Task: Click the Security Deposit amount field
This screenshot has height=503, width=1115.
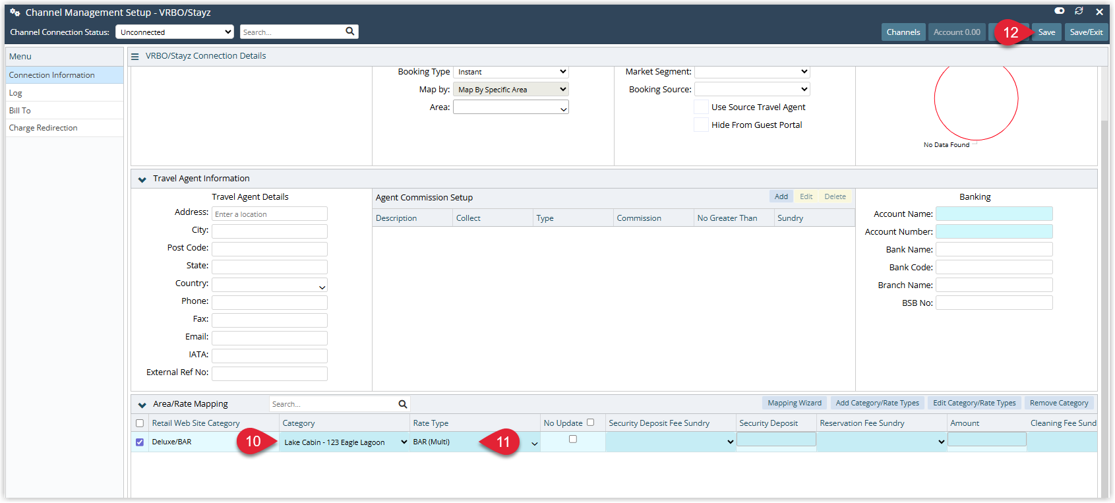Action: pyautogui.click(x=776, y=439)
